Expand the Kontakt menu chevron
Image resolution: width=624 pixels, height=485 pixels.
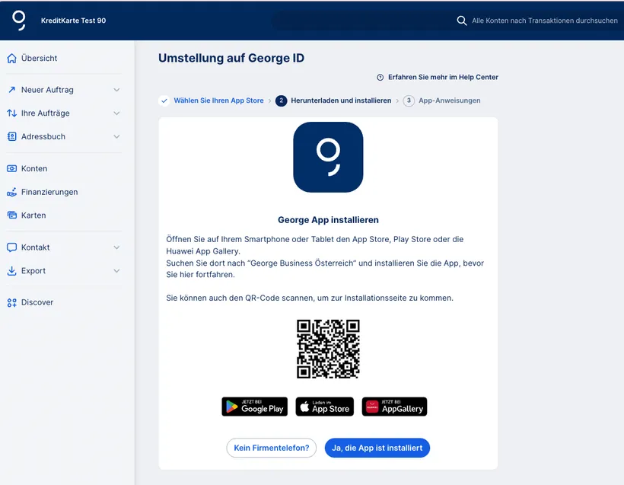tap(116, 247)
